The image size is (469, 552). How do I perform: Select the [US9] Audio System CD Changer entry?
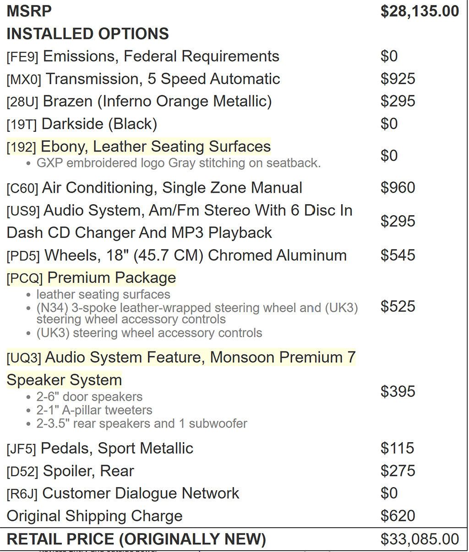click(180, 222)
